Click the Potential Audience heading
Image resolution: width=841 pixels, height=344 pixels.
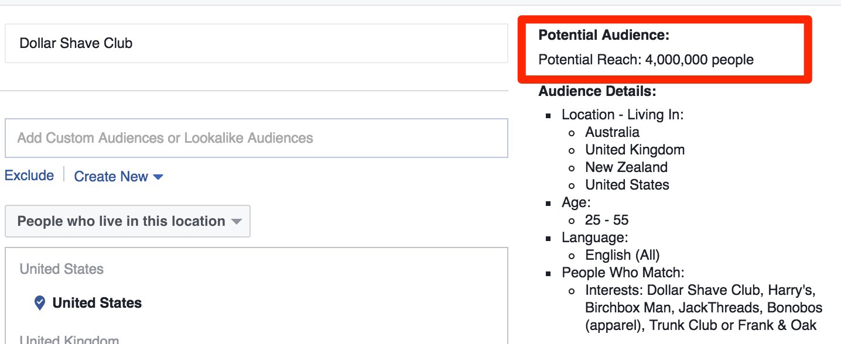tap(604, 35)
